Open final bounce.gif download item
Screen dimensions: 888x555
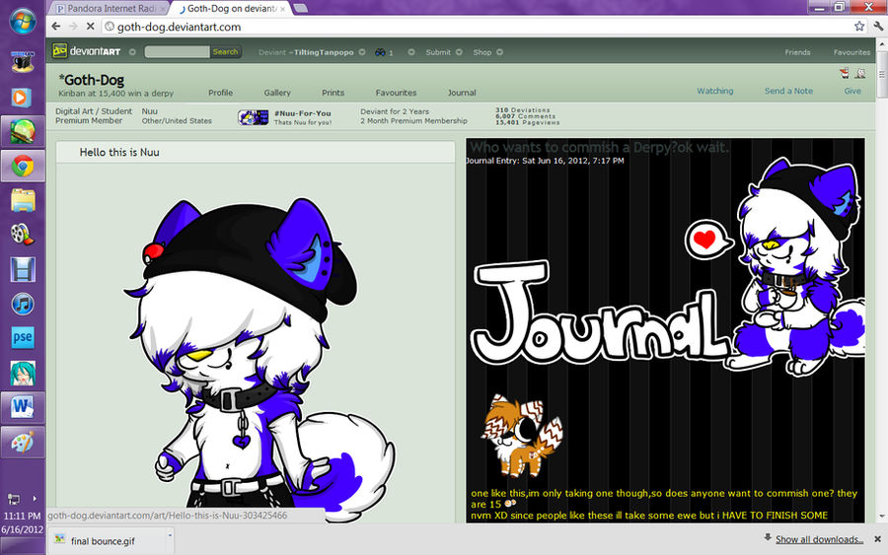pos(103,541)
